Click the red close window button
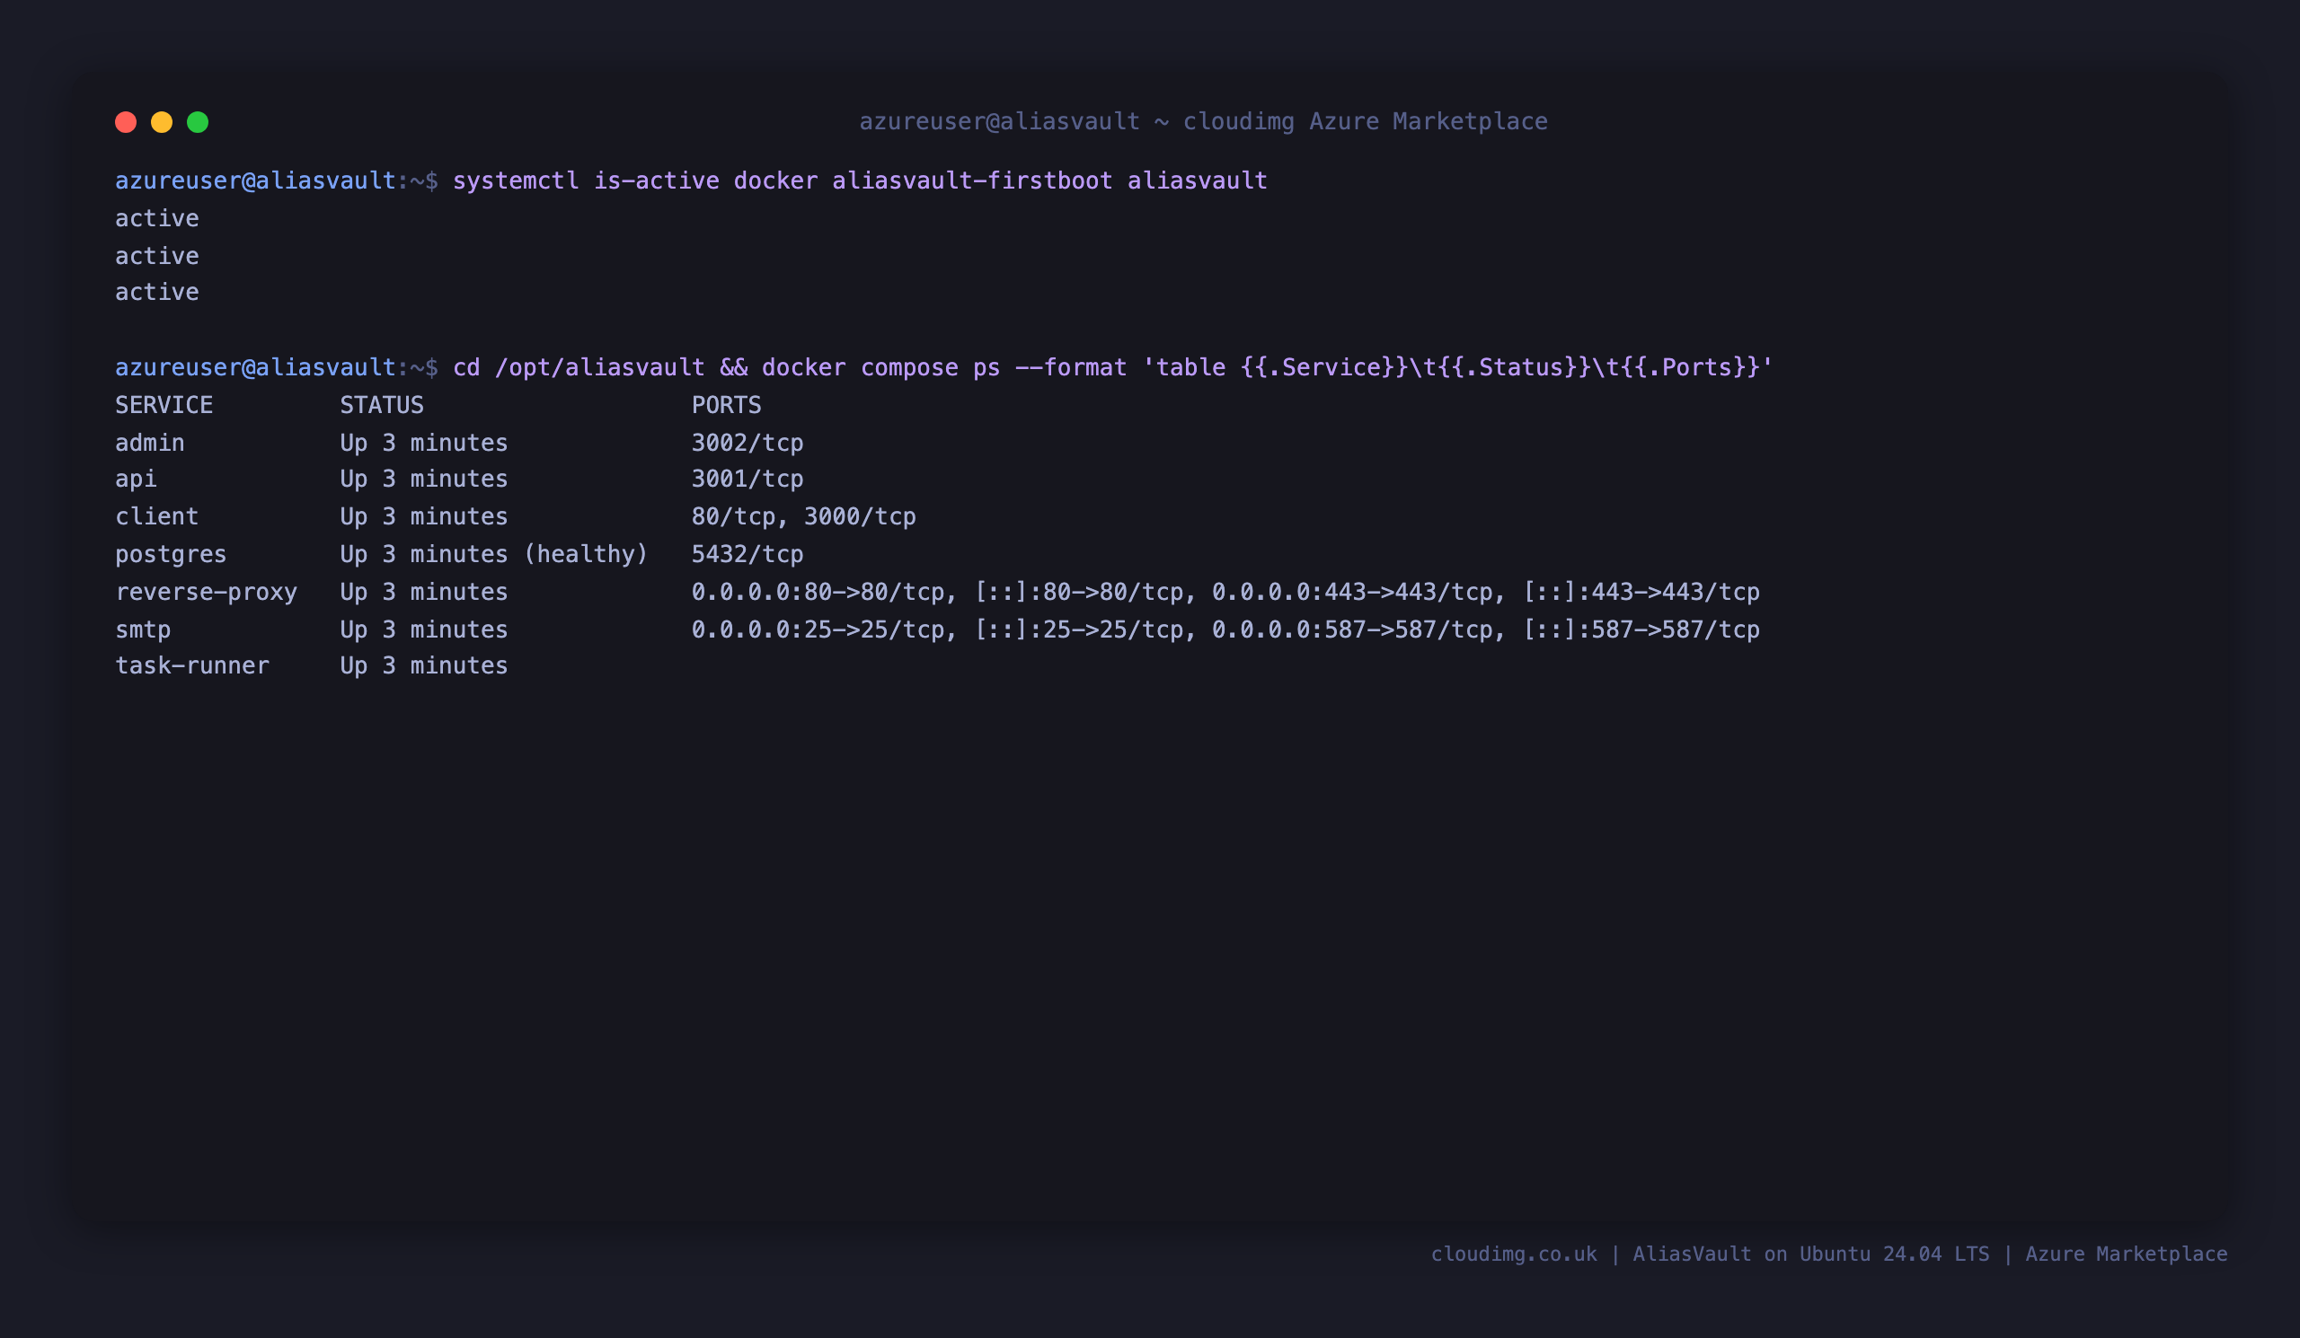This screenshot has width=2300, height=1338. (x=126, y=122)
